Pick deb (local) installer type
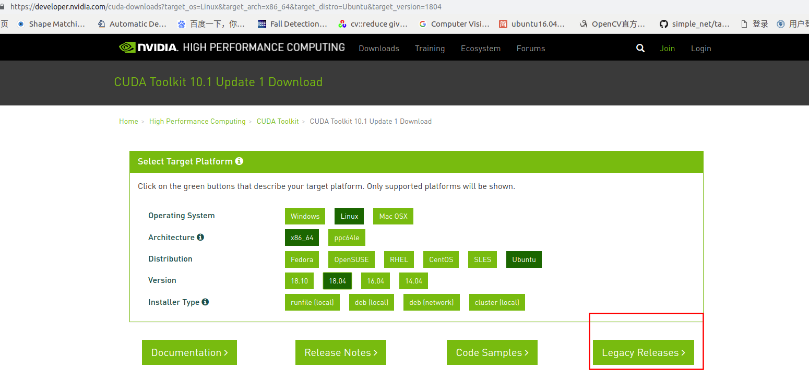809x379 pixels. (372, 302)
